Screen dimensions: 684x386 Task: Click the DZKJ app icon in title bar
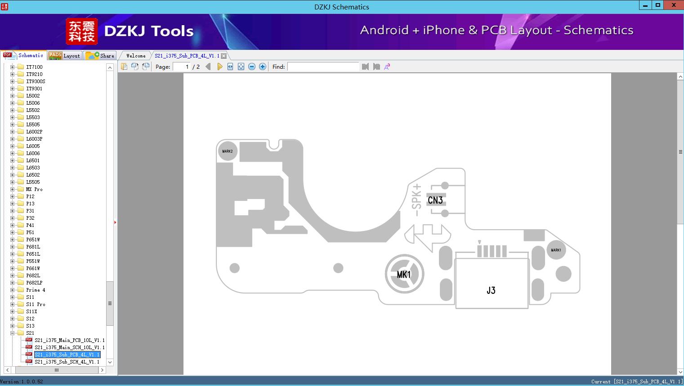pyautogui.click(x=4, y=6)
